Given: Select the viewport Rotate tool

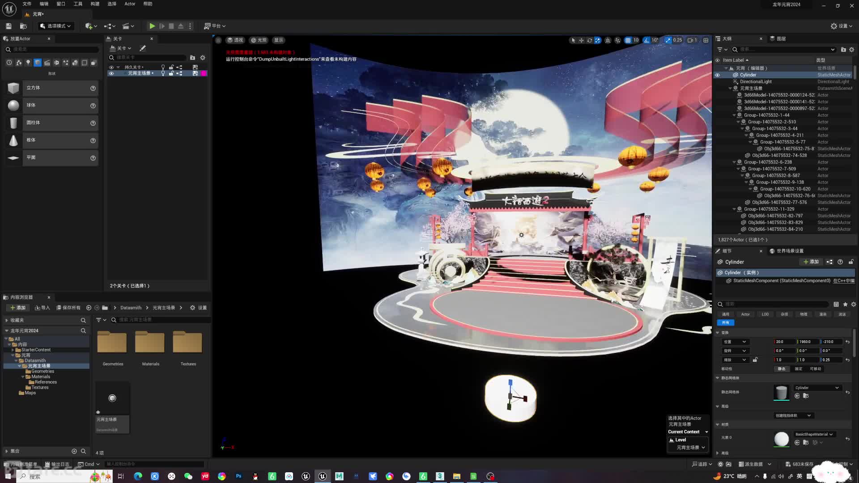Looking at the screenshot, I should coord(590,40).
